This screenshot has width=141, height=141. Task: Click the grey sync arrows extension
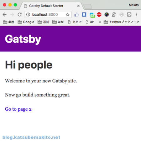pos(122,14)
